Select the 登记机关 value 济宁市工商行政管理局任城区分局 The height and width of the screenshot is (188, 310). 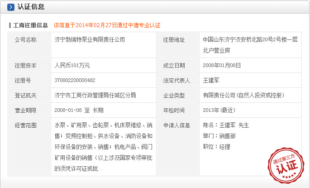95,95
